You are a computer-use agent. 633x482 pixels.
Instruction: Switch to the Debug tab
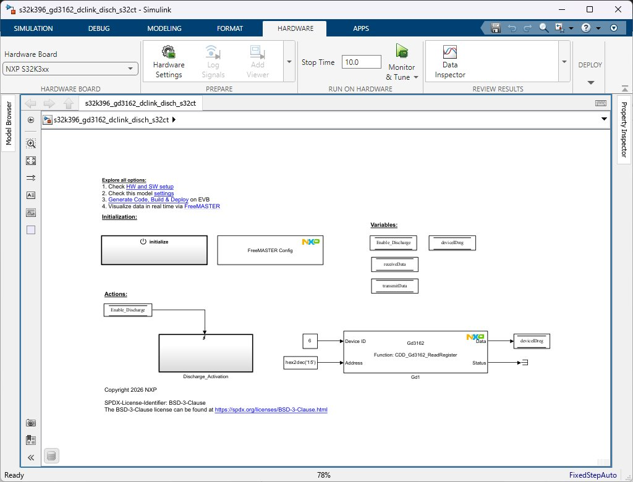click(99, 28)
